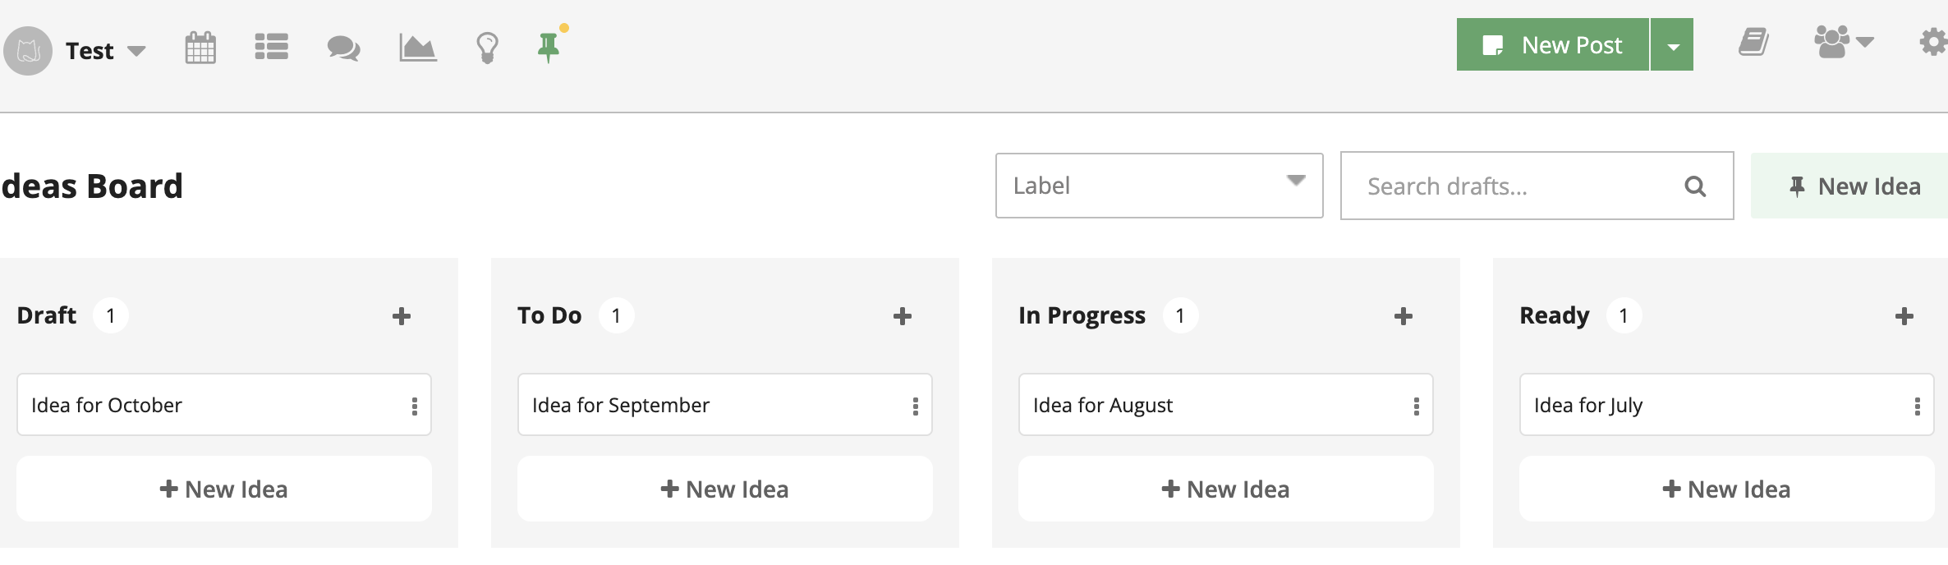This screenshot has height=565, width=1948.
Task: Open the book/guide icon
Action: pyautogui.click(x=1753, y=43)
